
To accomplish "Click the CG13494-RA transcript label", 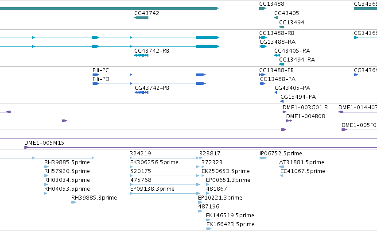I will pos(297,60).
